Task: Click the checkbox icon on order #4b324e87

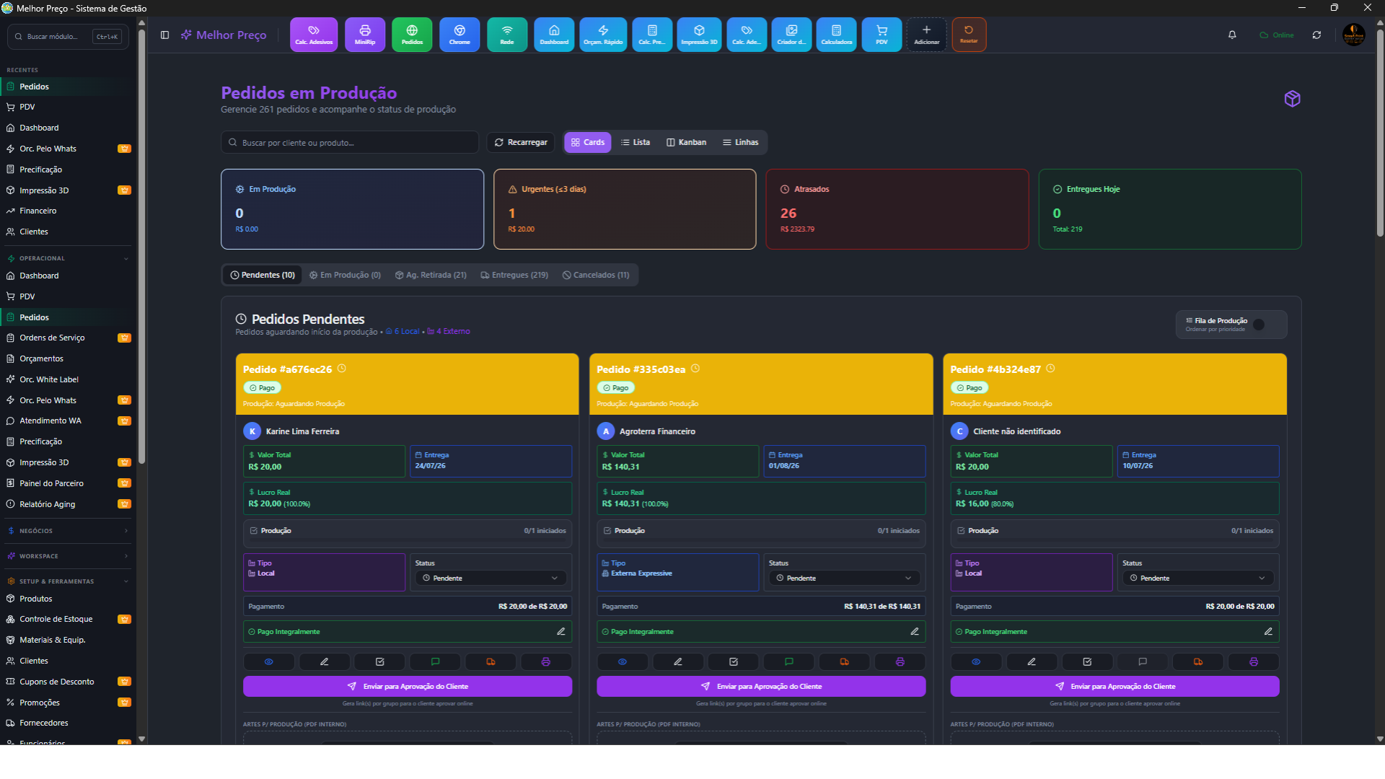Action: tap(1087, 661)
